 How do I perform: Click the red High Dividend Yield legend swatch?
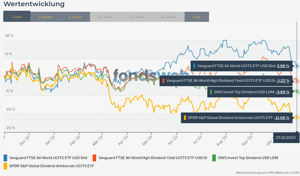click(x=95, y=158)
